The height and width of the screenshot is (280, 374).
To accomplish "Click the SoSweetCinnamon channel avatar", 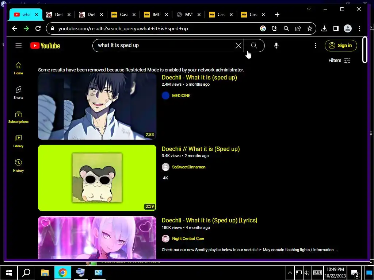I will [x=165, y=167].
